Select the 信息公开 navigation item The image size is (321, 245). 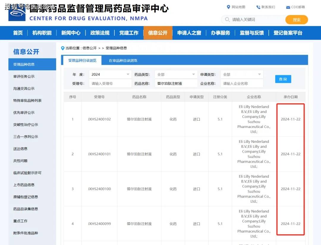(158, 33)
